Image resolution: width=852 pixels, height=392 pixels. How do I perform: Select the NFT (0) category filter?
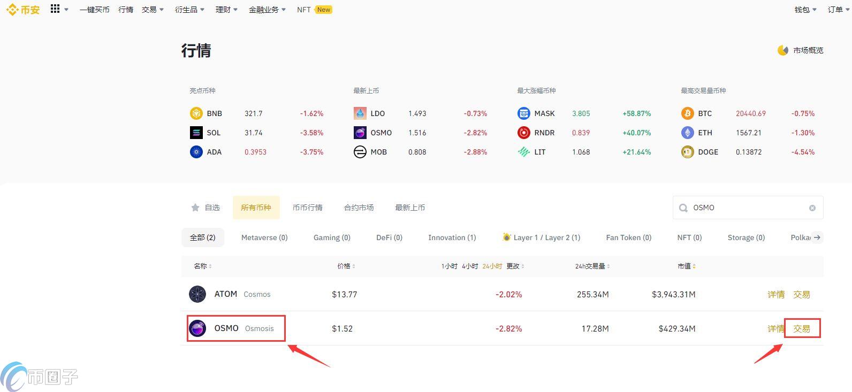(x=689, y=237)
